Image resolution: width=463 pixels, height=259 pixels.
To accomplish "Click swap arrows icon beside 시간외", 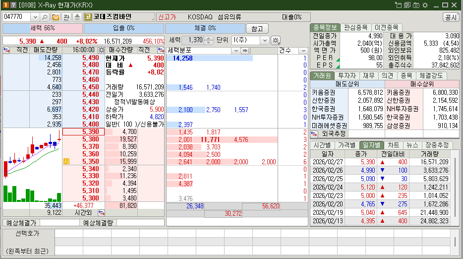I will click(x=101, y=212).
